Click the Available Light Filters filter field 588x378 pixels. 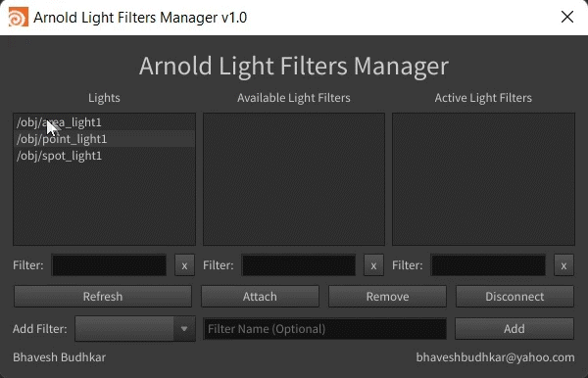coord(299,265)
